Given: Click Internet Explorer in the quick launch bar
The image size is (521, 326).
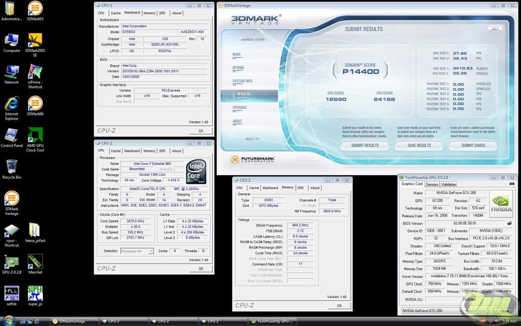Looking at the screenshot, I should [37, 321].
